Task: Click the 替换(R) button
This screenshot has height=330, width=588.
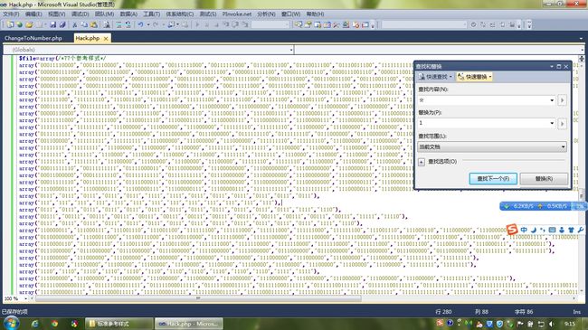Action: (544, 178)
